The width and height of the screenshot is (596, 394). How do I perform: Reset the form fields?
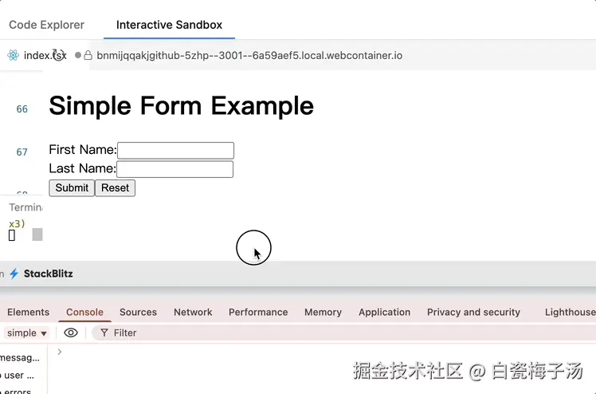click(116, 188)
